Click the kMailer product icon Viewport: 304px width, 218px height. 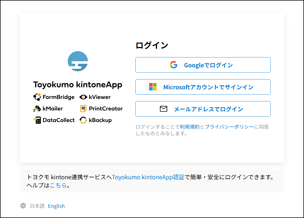click(x=37, y=109)
